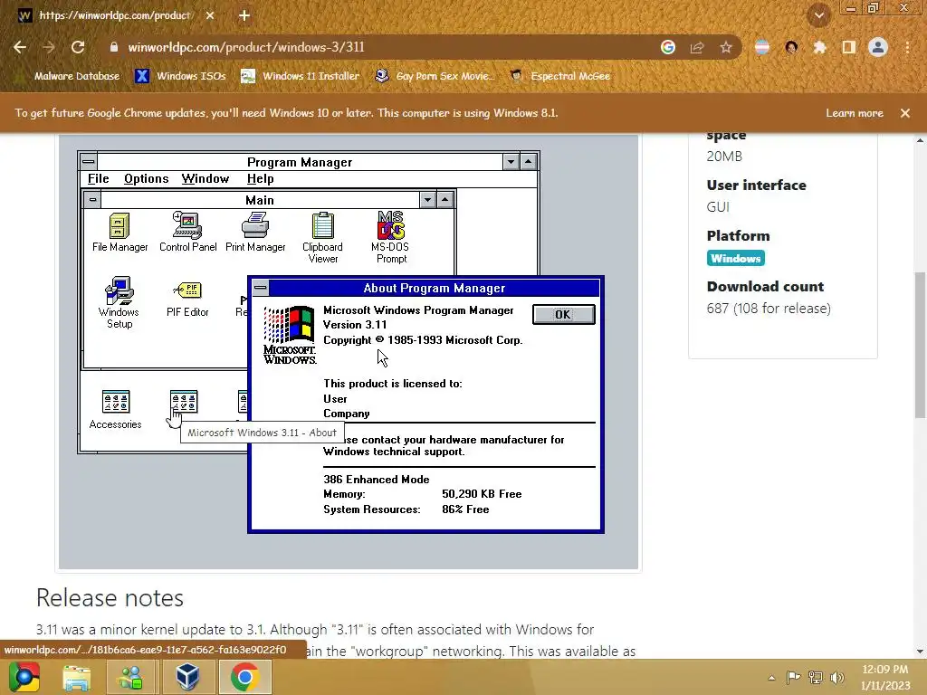Click the scrollbar down arrow
This screenshot has width=927, height=695.
(x=920, y=652)
